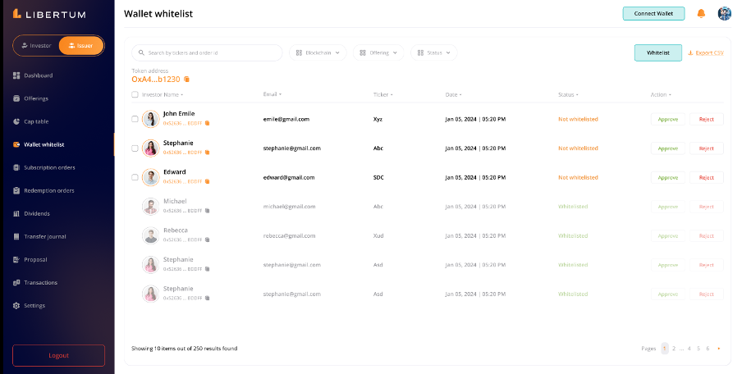Click the Dashboard sidebar icon
The width and height of the screenshot is (742, 374).
16,75
